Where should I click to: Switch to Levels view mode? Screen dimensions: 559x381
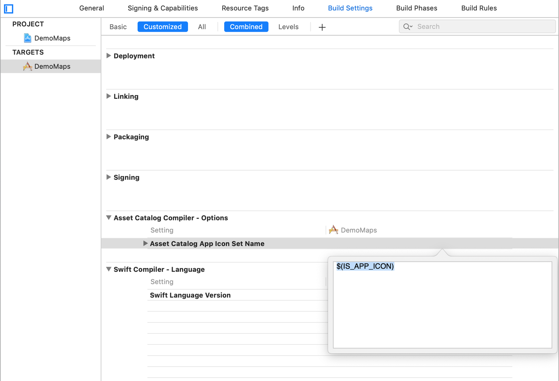coord(288,27)
